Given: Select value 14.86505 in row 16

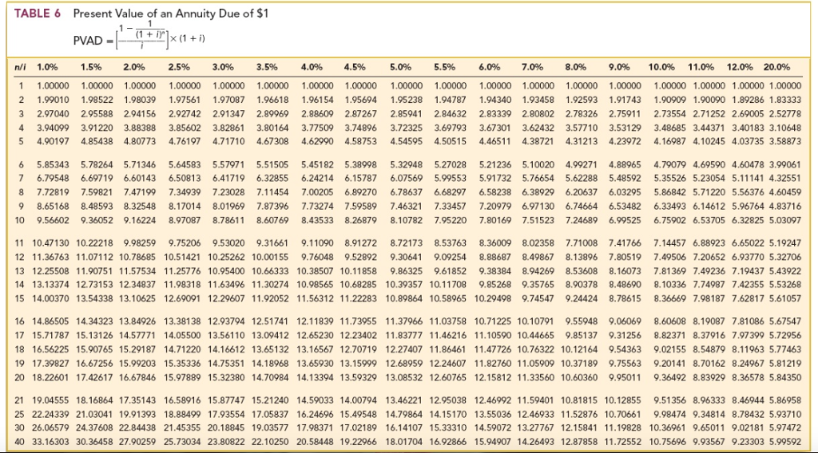Looking at the screenshot, I should 50,321.
